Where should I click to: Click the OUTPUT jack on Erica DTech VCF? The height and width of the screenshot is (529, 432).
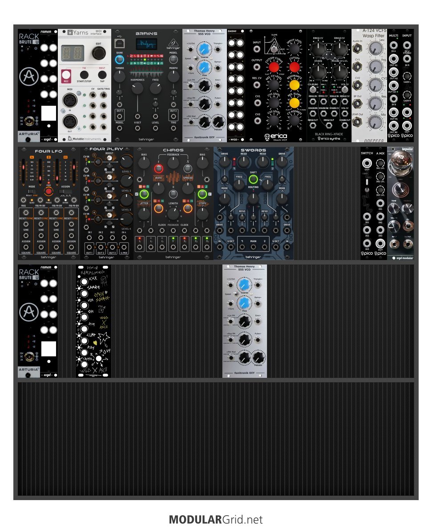coord(257,67)
